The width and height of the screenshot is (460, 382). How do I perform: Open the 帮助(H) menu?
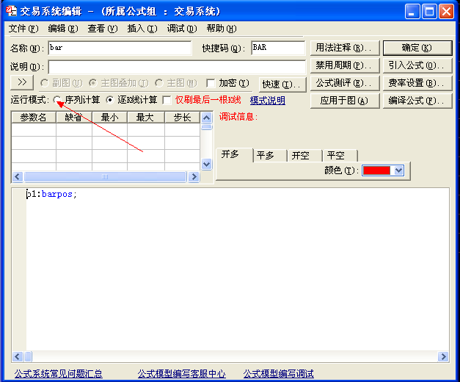[x=222, y=29]
